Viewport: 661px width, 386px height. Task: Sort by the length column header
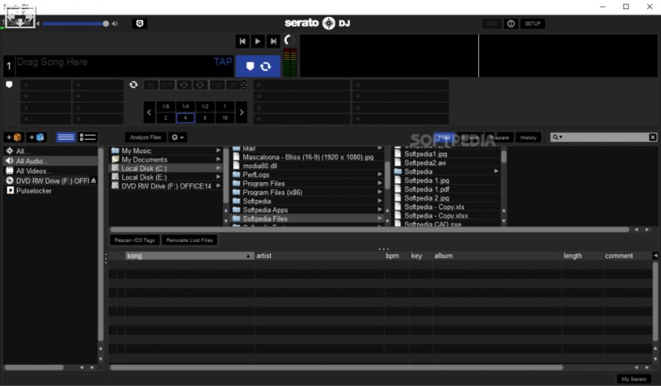click(x=582, y=256)
